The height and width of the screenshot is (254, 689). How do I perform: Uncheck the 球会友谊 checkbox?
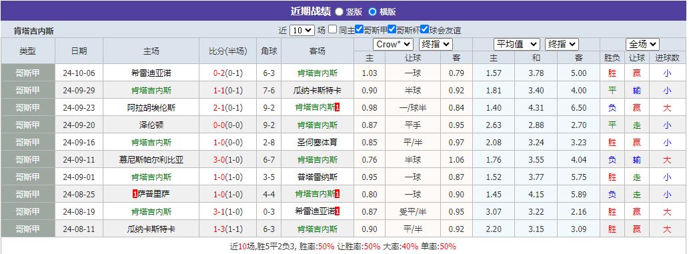[x=424, y=29]
